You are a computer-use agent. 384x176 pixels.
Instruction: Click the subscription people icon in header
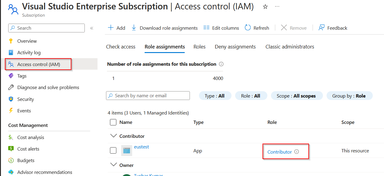13,9
